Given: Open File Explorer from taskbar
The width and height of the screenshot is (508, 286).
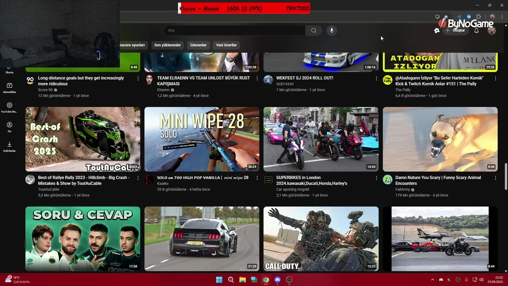Looking at the screenshot, I should pos(242,280).
